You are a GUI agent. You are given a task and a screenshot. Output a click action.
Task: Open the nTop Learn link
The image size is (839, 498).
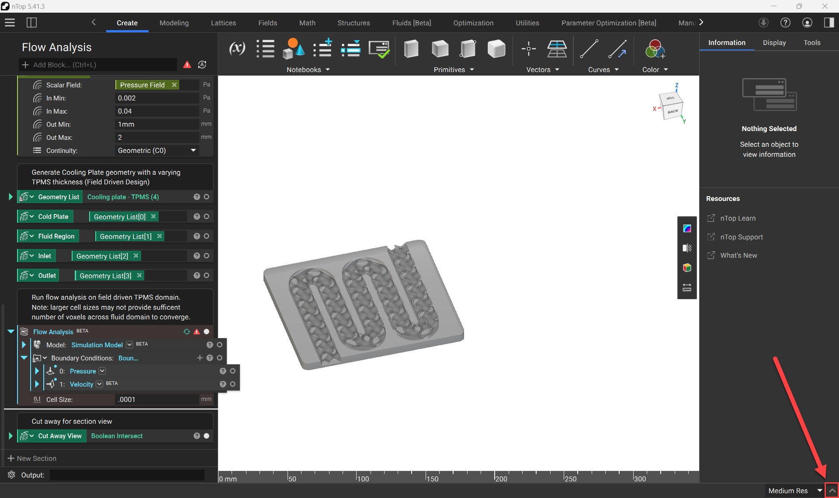tap(738, 218)
